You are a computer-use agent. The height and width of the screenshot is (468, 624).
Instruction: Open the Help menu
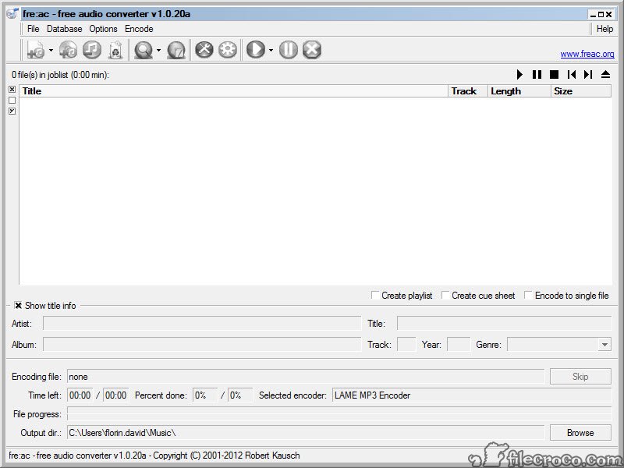tap(604, 29)
